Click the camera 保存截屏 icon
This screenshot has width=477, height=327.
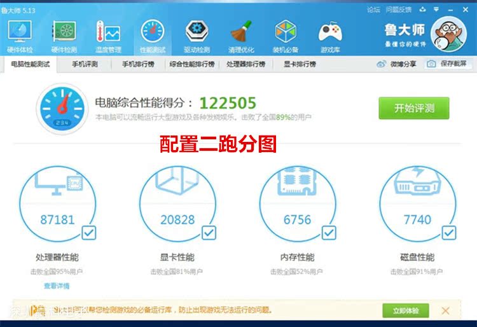[x=431, y=64]
